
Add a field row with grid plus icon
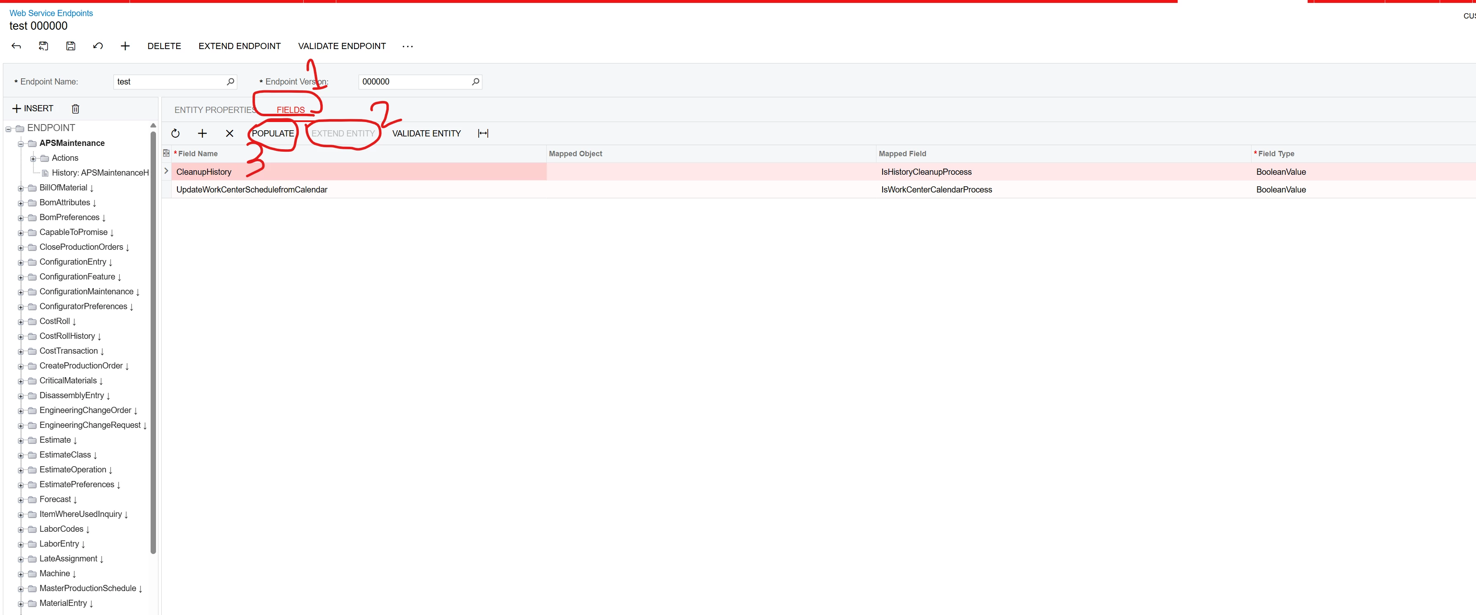tap(202, 134)
